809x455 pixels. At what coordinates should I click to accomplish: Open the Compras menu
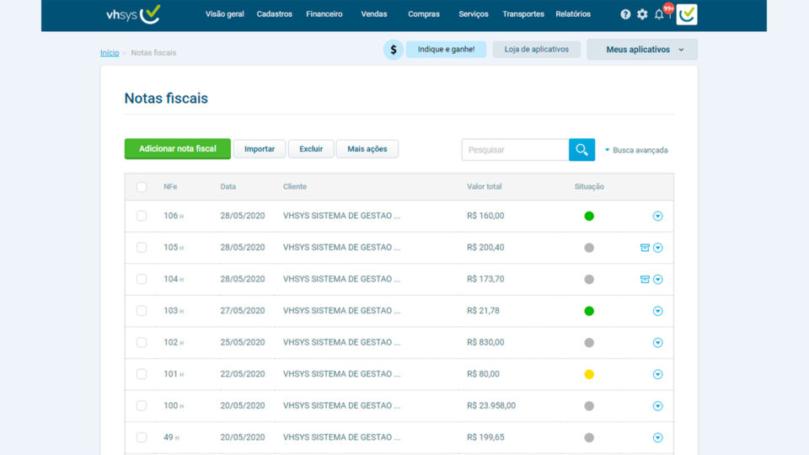point(424,14)
